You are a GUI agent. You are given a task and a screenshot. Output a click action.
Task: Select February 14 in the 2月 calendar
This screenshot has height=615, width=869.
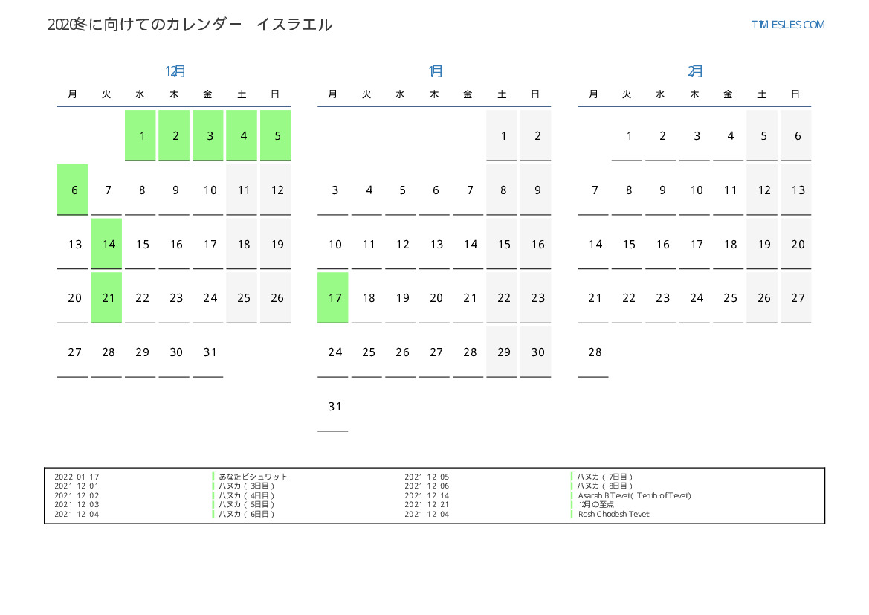point(593,244)
